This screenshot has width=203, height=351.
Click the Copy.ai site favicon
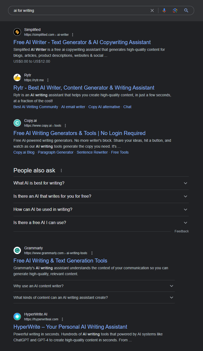point(17,123)
